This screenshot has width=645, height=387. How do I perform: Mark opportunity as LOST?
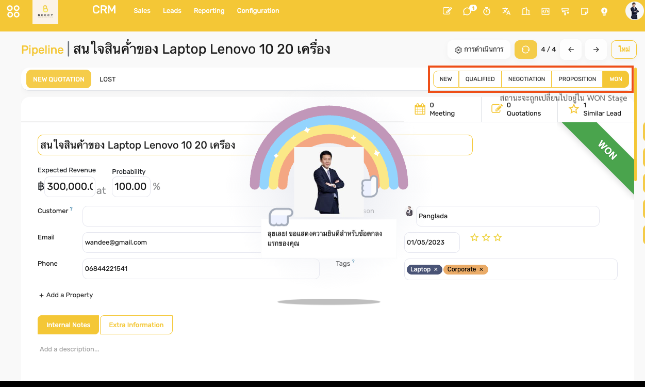(x=108, y=79)
